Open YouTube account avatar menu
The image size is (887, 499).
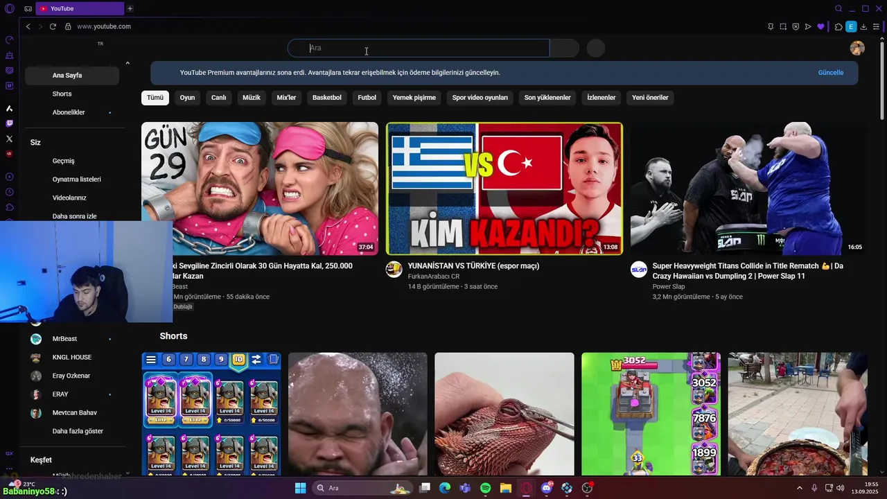pos(857,48)
